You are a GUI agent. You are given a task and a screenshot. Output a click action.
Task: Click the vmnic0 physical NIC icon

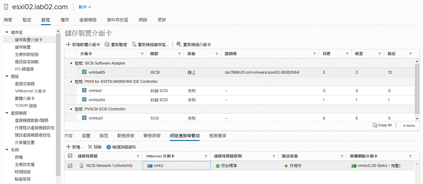(354, 166)
